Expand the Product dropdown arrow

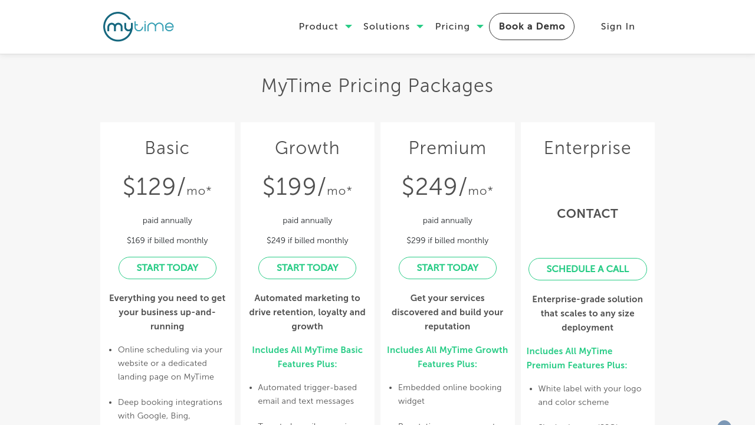coord(349,27)
